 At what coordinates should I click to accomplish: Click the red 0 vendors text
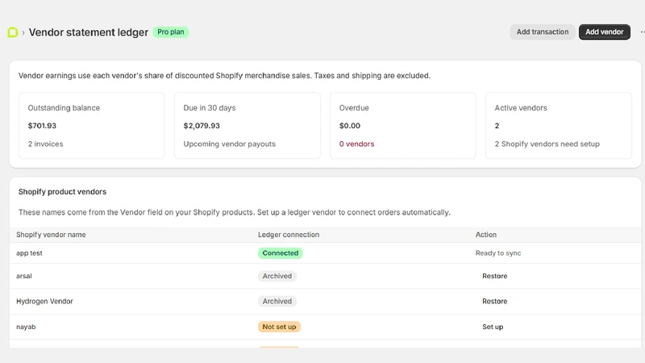(356, 144)
